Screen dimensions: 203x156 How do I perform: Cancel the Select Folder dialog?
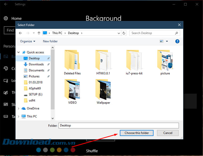(x=168, y=133)
